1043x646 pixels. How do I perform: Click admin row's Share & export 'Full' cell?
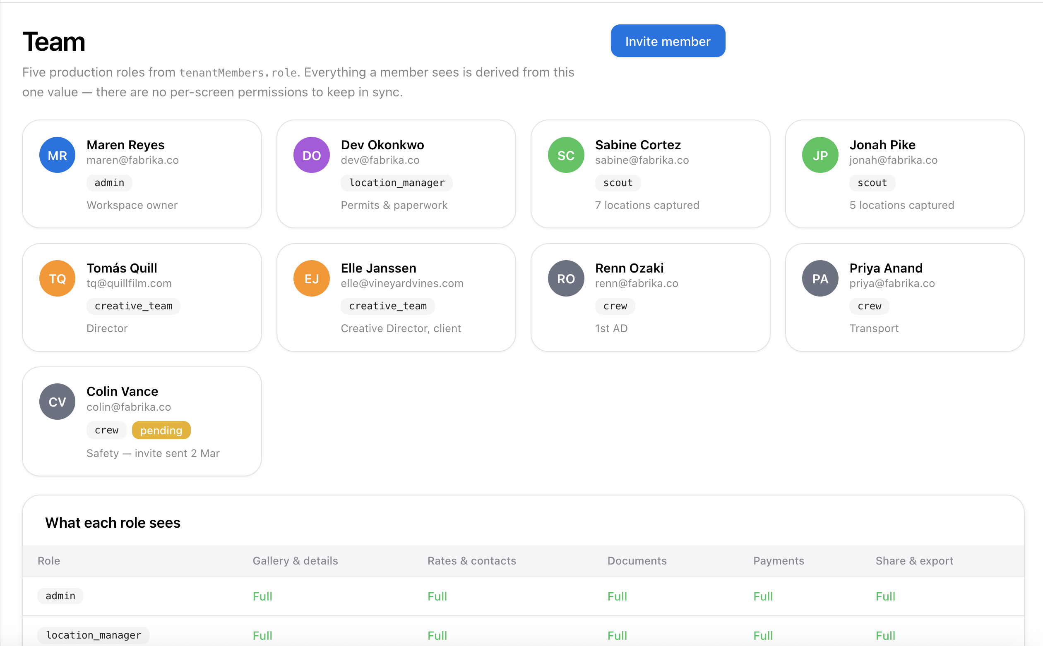pyautogui.click(x=885, y=596)
